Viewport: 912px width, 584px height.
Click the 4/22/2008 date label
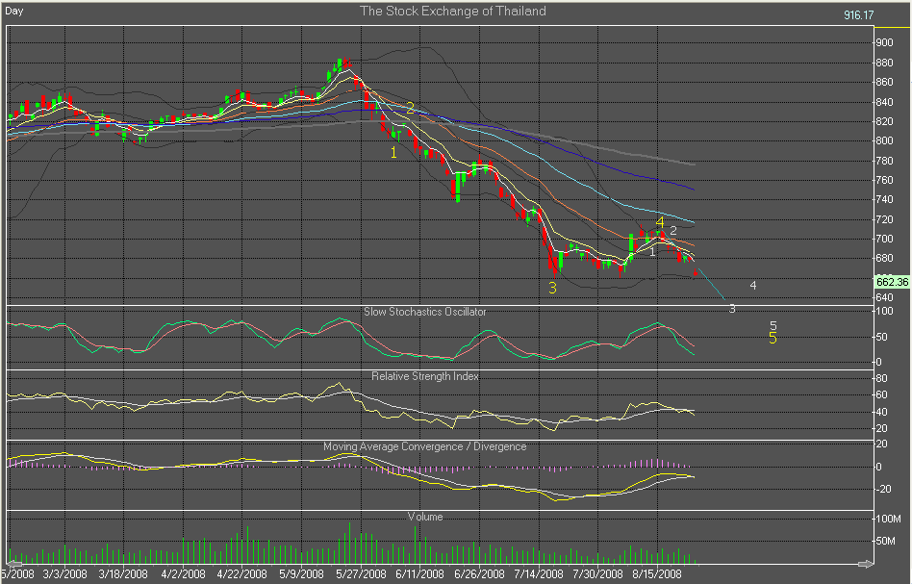pyautogui.click(x=242, y=574)
